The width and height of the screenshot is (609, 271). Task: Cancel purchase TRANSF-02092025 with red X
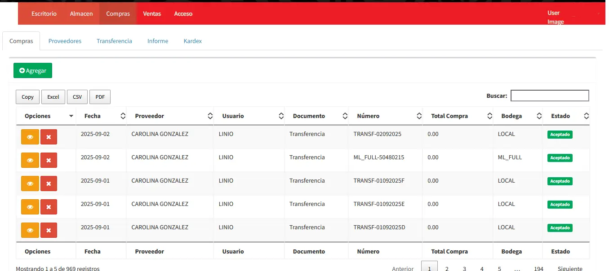[49, 137]
